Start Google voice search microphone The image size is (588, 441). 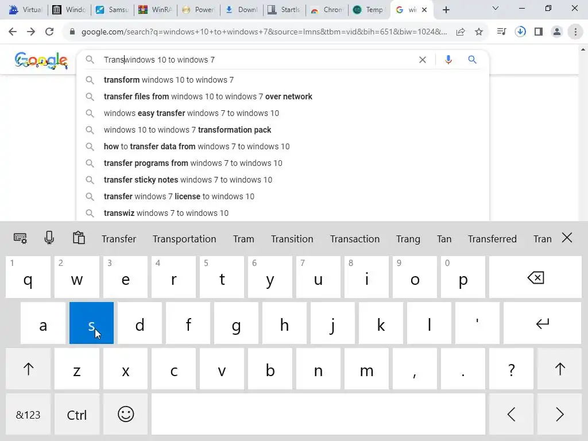(448, 60)
